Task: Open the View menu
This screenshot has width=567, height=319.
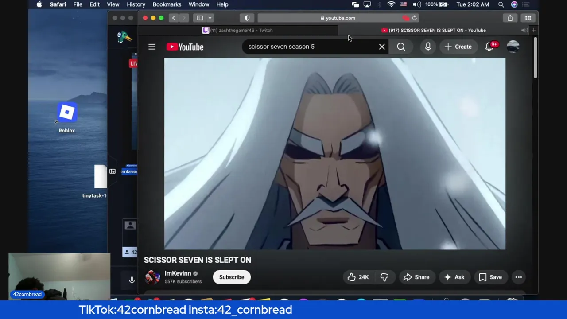Action: coord(113,4)
